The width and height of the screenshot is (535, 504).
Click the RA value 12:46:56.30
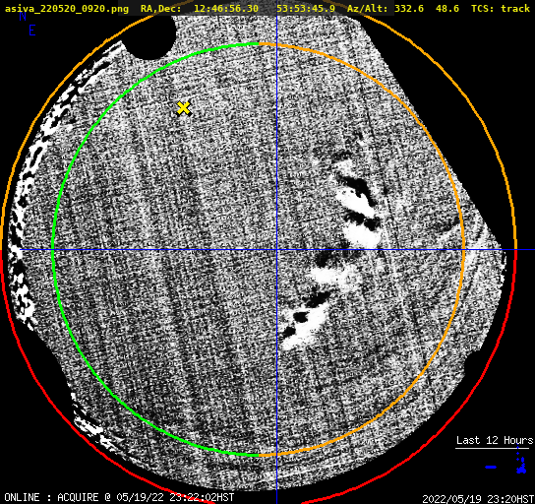[x=226, y=9]
